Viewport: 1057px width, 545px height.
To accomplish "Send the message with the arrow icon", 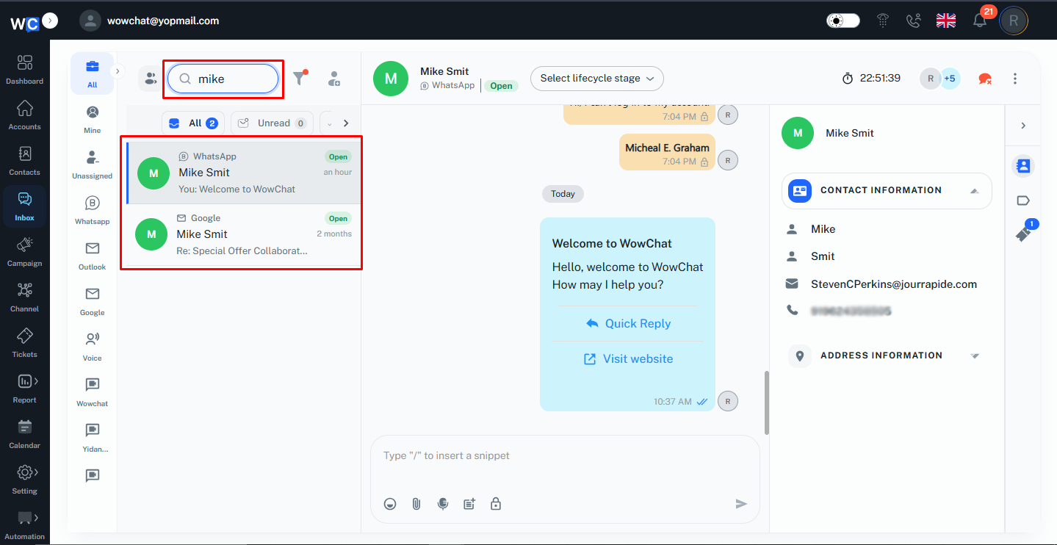I will pos(741,504).
